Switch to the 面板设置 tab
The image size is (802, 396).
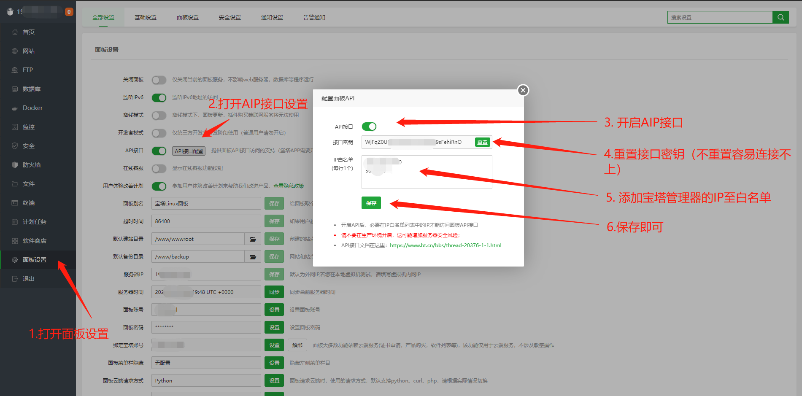pyautogui.click(x=188, y=17)
